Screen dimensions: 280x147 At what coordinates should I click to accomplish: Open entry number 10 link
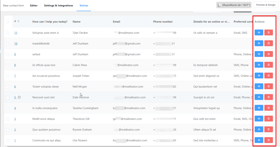pyautogui.click(x=16, y=43)
